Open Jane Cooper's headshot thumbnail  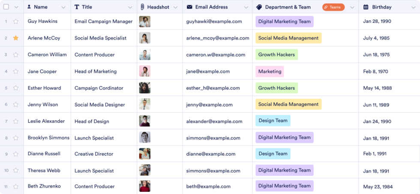(145, 71)
